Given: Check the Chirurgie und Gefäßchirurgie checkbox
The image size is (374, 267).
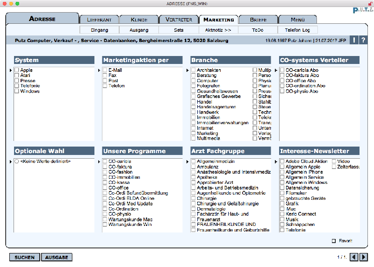Looking at the screenshot, I should pyautogui.click(x=194, y=204).
